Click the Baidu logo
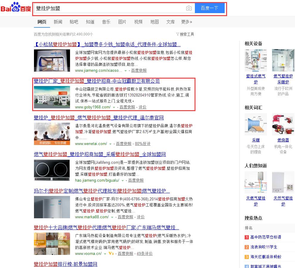This screenshot has height=268, width=295. (16, 7)
